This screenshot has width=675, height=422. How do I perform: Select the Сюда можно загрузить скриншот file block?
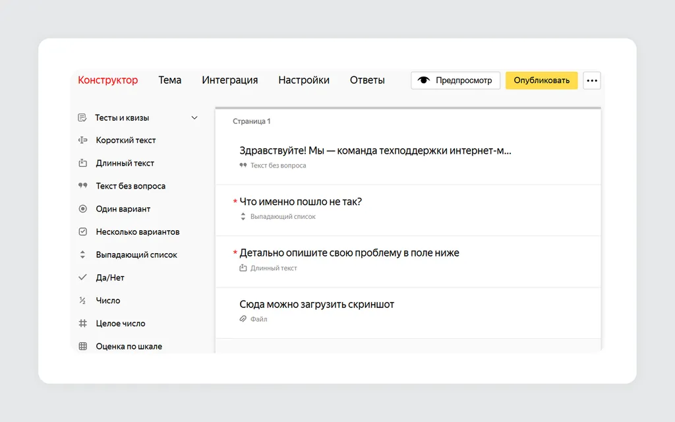[x=408, y=313]
